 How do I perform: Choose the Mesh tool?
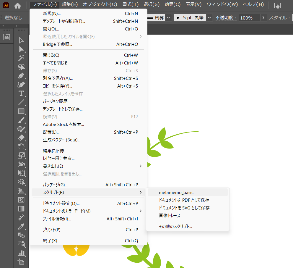21,200
